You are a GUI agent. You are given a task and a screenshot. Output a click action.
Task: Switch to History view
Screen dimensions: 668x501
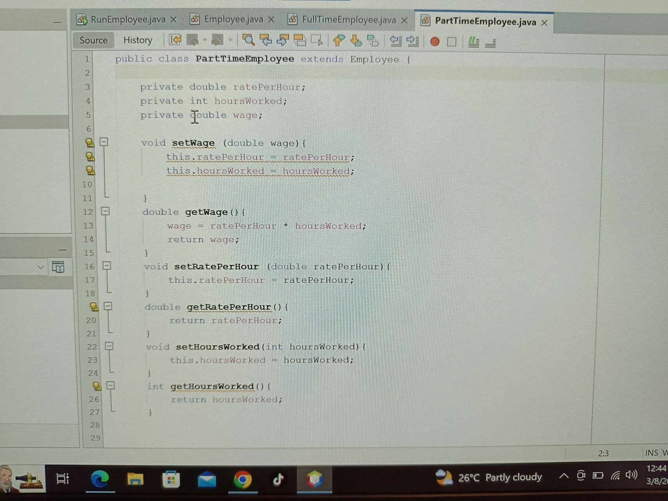click(x=138, y=40)
